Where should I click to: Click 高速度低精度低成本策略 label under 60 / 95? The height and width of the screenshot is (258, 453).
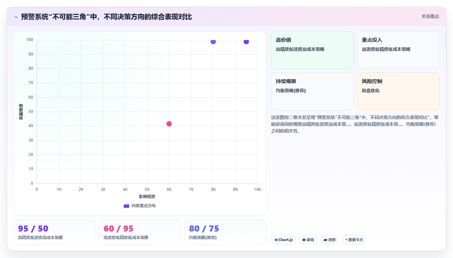click(x=126, y=237)
